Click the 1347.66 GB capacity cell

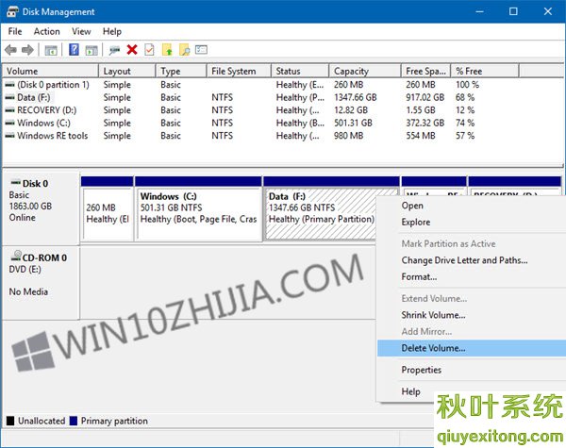pos(356,97)
